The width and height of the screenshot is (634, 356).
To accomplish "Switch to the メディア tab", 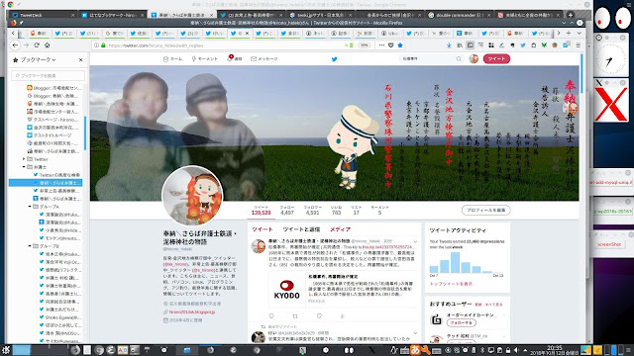I will (340, 229).
